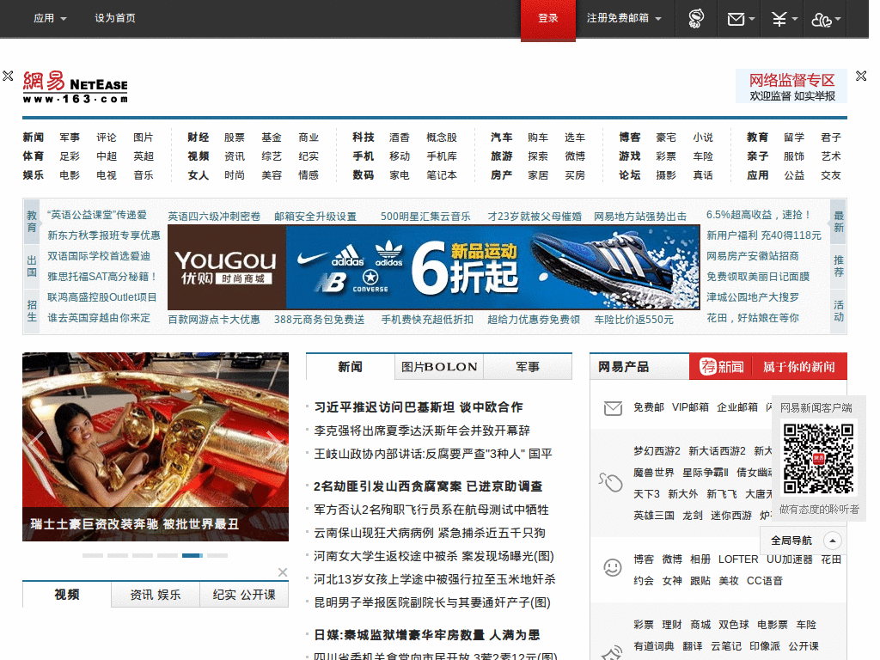Click ad link 6.5%超高收益，速抢！
The width and height of the screenshot is (880, 660).
point(759,215)
